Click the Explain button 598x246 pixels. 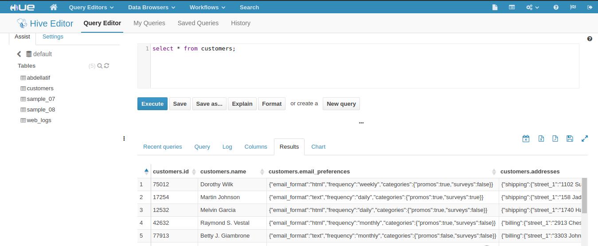click(242, 104)
